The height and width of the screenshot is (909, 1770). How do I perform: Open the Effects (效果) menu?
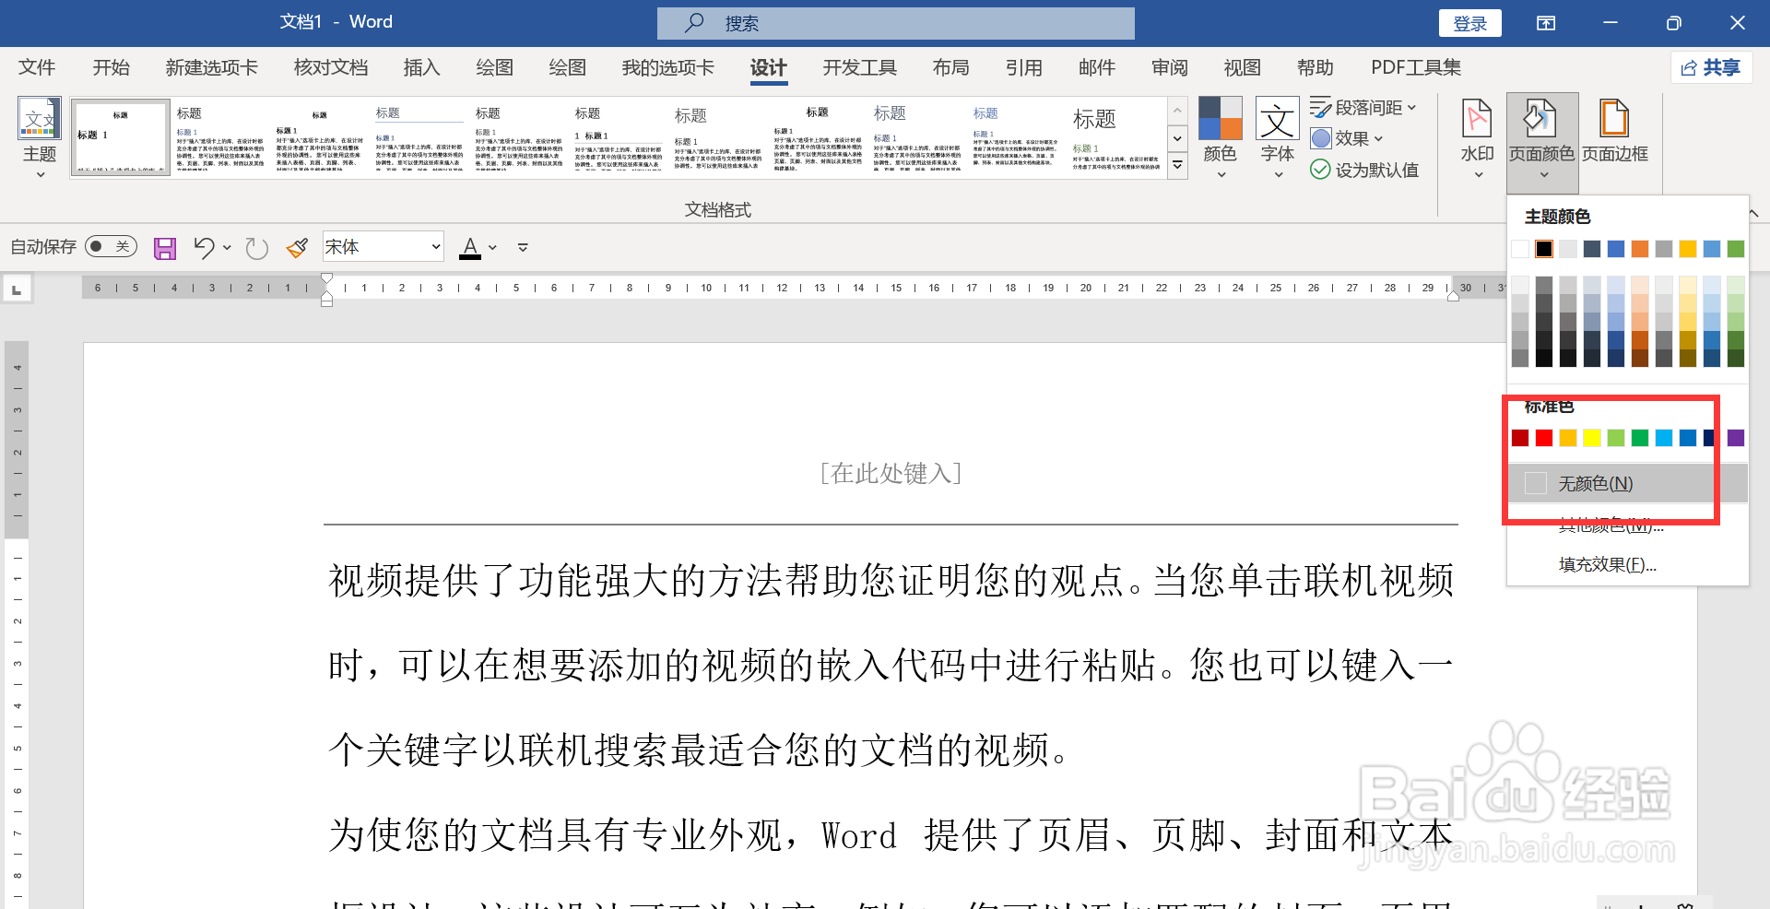click(x=1348, y=138)
